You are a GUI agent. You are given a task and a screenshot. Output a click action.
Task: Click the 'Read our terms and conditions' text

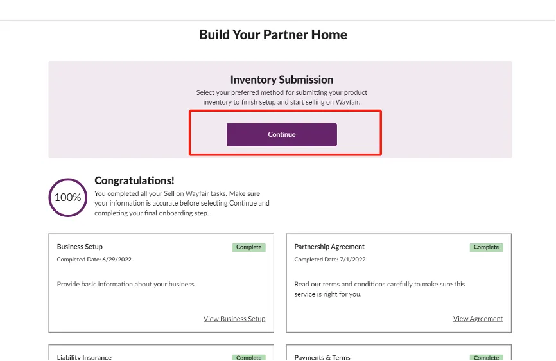point(379,284)
